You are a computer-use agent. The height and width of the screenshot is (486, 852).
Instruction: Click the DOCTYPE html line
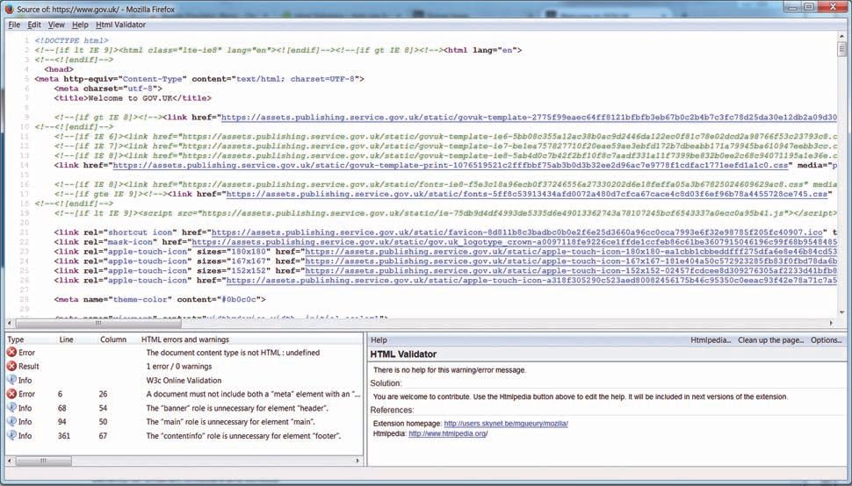pos(72,40)
